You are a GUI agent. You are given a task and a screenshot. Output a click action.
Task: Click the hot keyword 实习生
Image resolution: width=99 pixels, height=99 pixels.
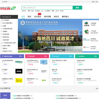click(x=62, y=11)
